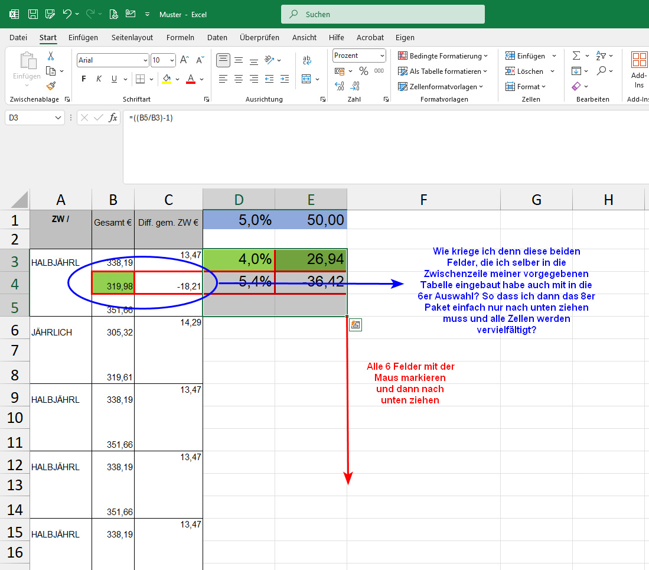Apply the accounting number format icon
This screenshot has height=570, width=649.
coord(340,71)
